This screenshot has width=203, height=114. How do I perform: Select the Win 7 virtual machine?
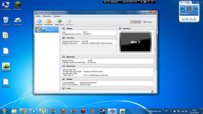pyautogui.click(x=47, y=29)
